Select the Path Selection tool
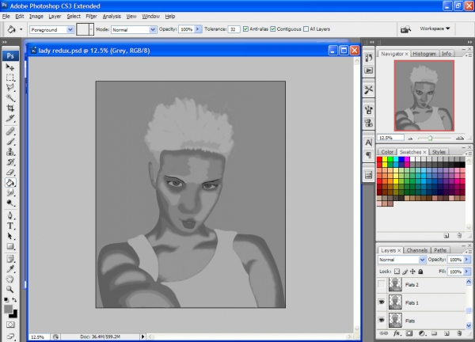Image resolution: width=475 pixels, height=342 pixels. pos(10,236)
